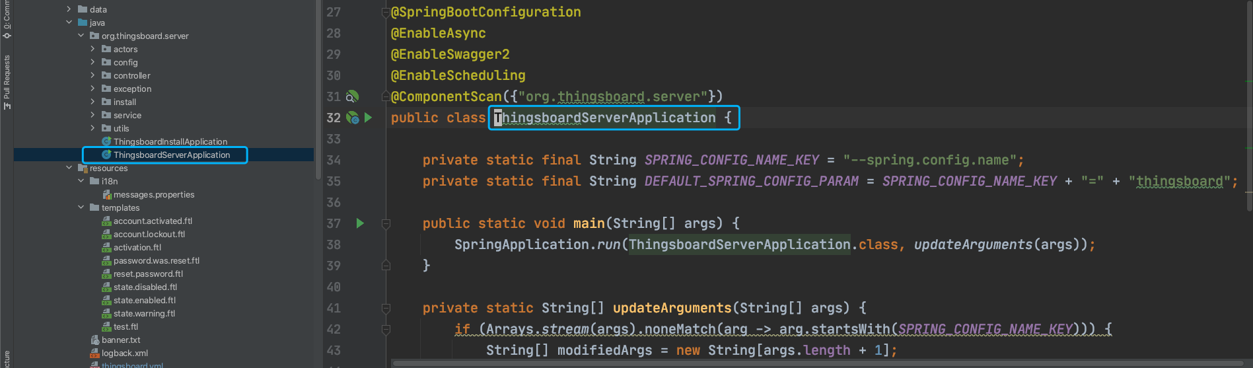This screenshot has width=1253, height=368.
Task: Expand the install package
Action: pyautogui.click(x=92, y=102)
